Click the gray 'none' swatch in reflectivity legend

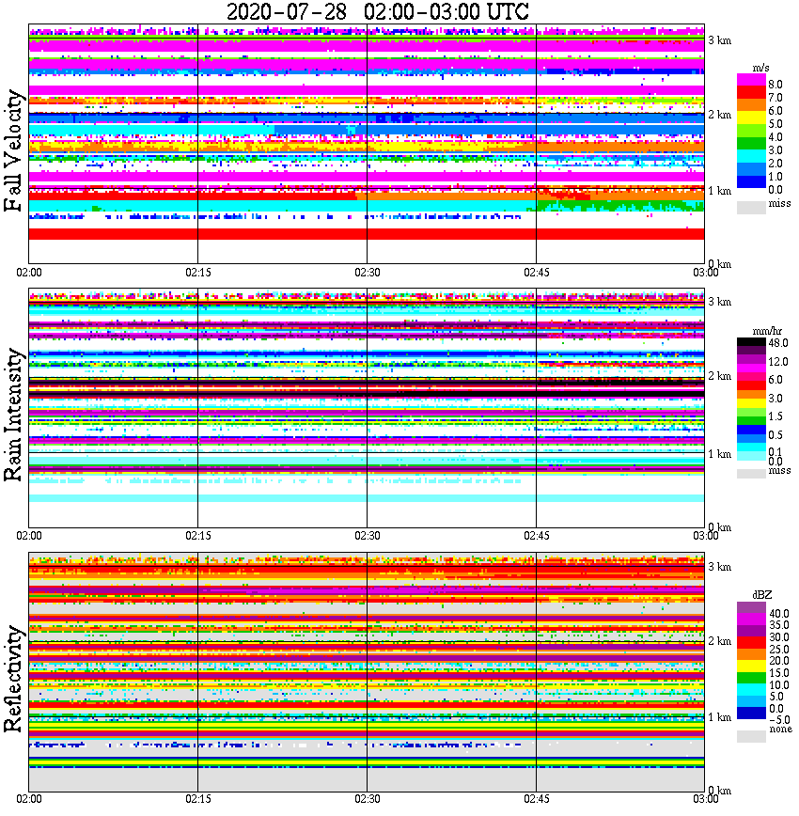[751, 736]
